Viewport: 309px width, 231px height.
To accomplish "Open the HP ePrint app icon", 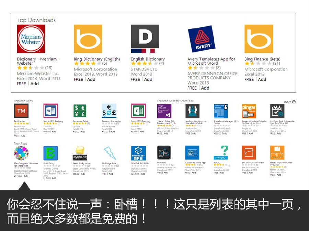I will 164,153.
